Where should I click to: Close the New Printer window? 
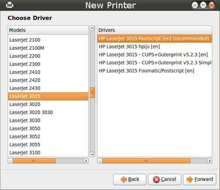(211, 5)
